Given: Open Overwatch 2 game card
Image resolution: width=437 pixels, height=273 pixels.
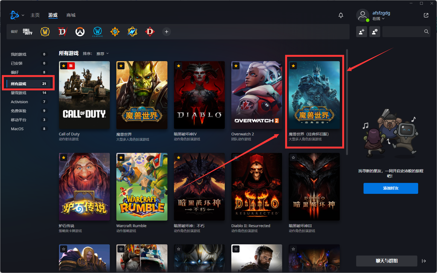Looking at the screenshot, I should 257,95.
